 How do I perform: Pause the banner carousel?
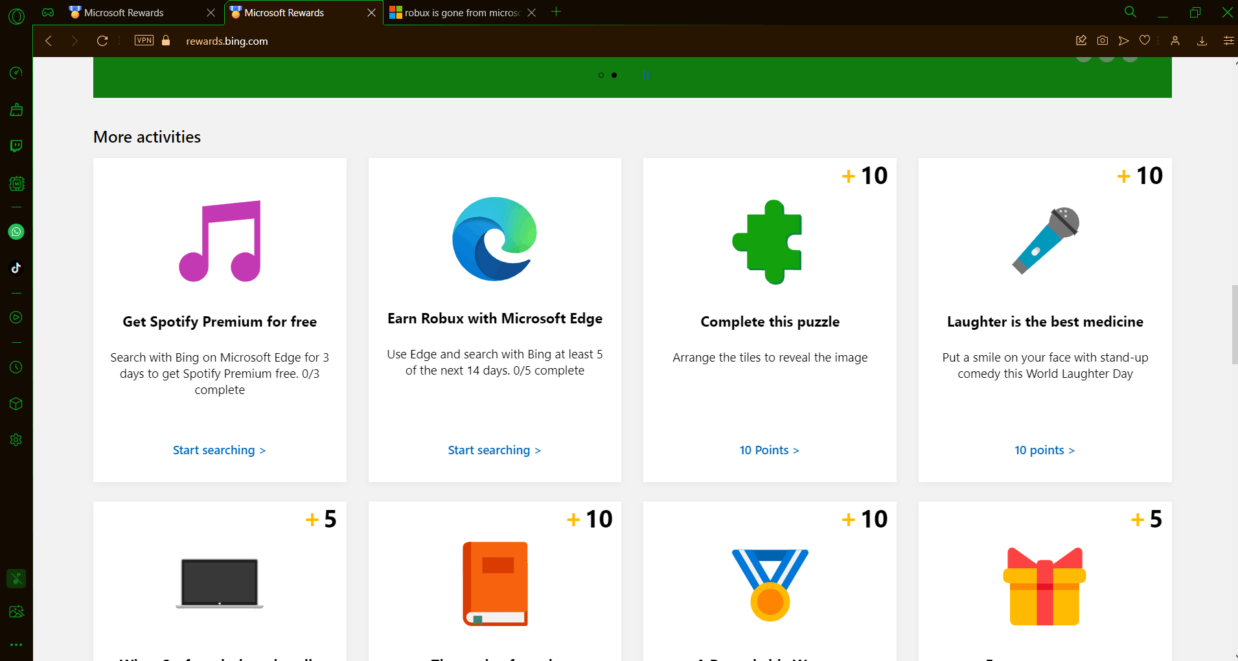[x=646, y=75]
